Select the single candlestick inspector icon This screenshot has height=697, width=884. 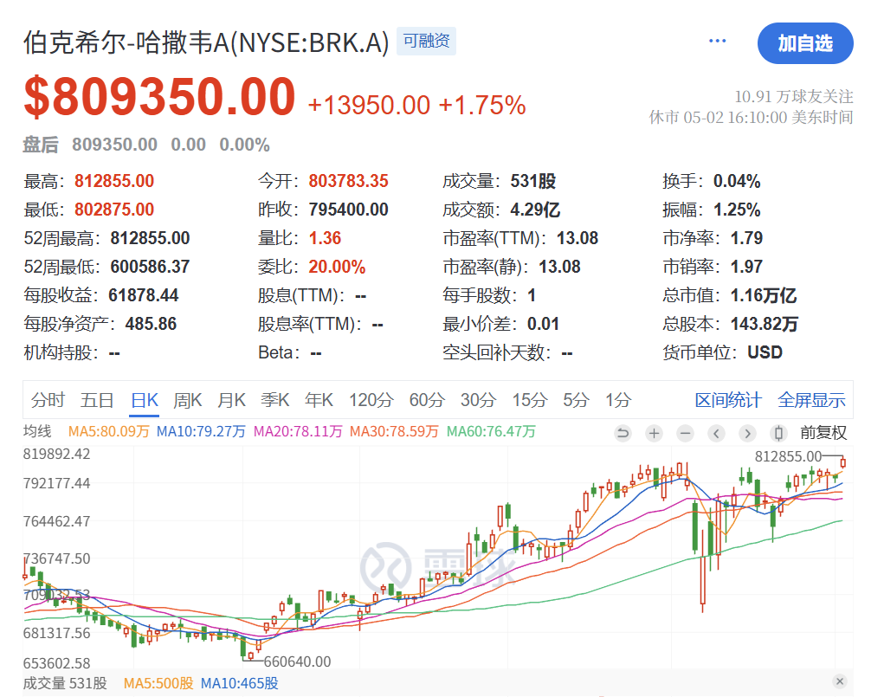click(778, 432)
